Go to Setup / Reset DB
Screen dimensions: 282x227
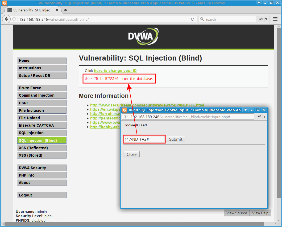(42, 76)
